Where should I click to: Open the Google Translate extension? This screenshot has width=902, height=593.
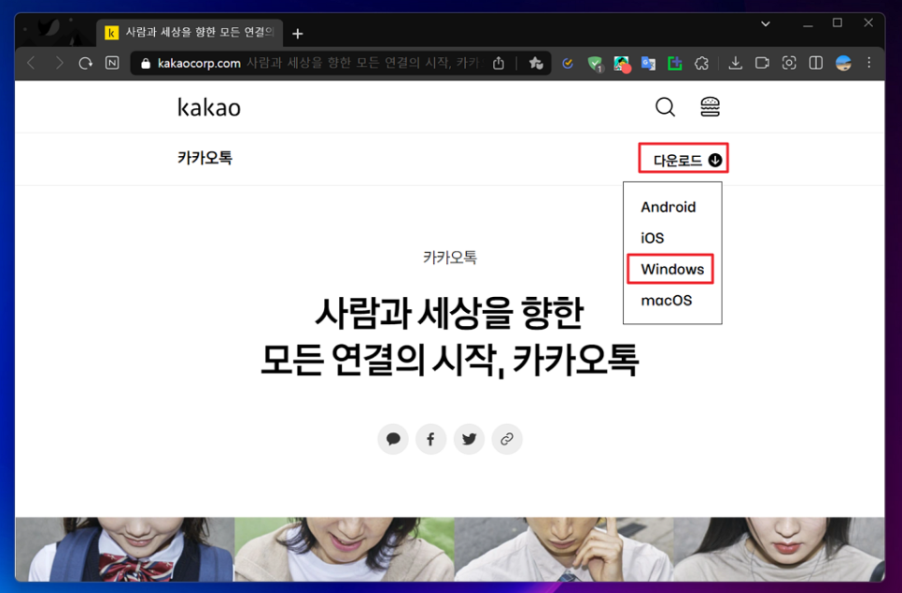pos(648,64)
